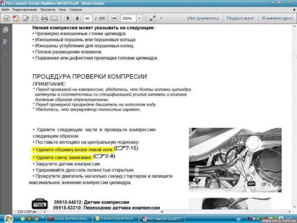Open the bookmarks panel
The image size is (297, 223).
[6, 42]
